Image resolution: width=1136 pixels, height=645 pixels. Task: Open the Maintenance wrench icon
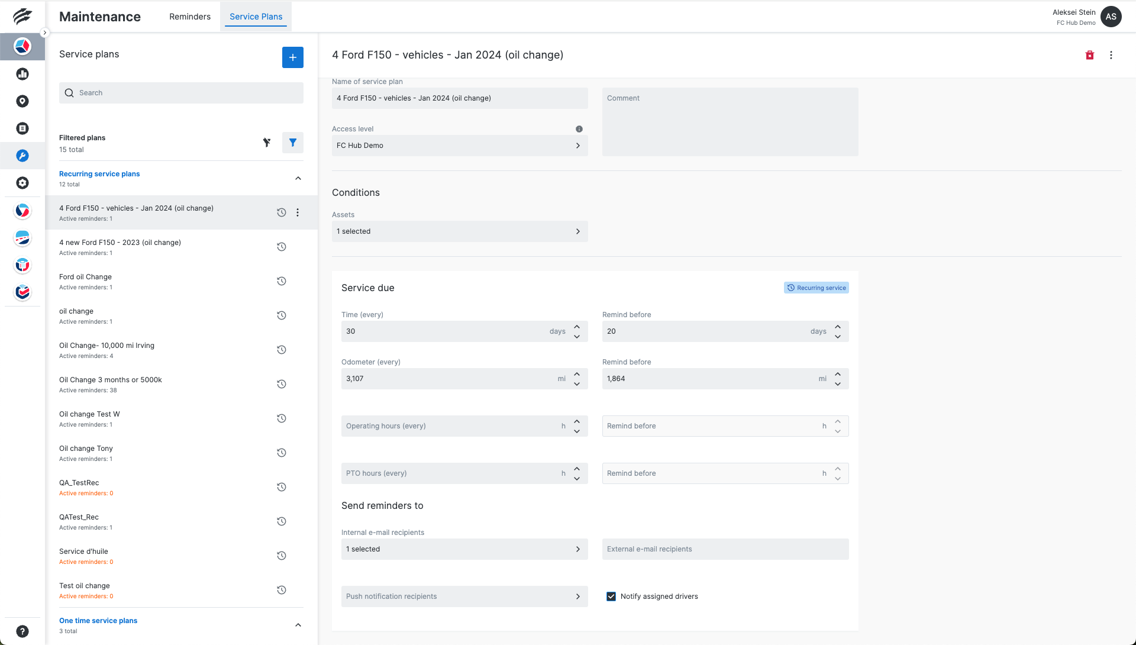(22, 156)
